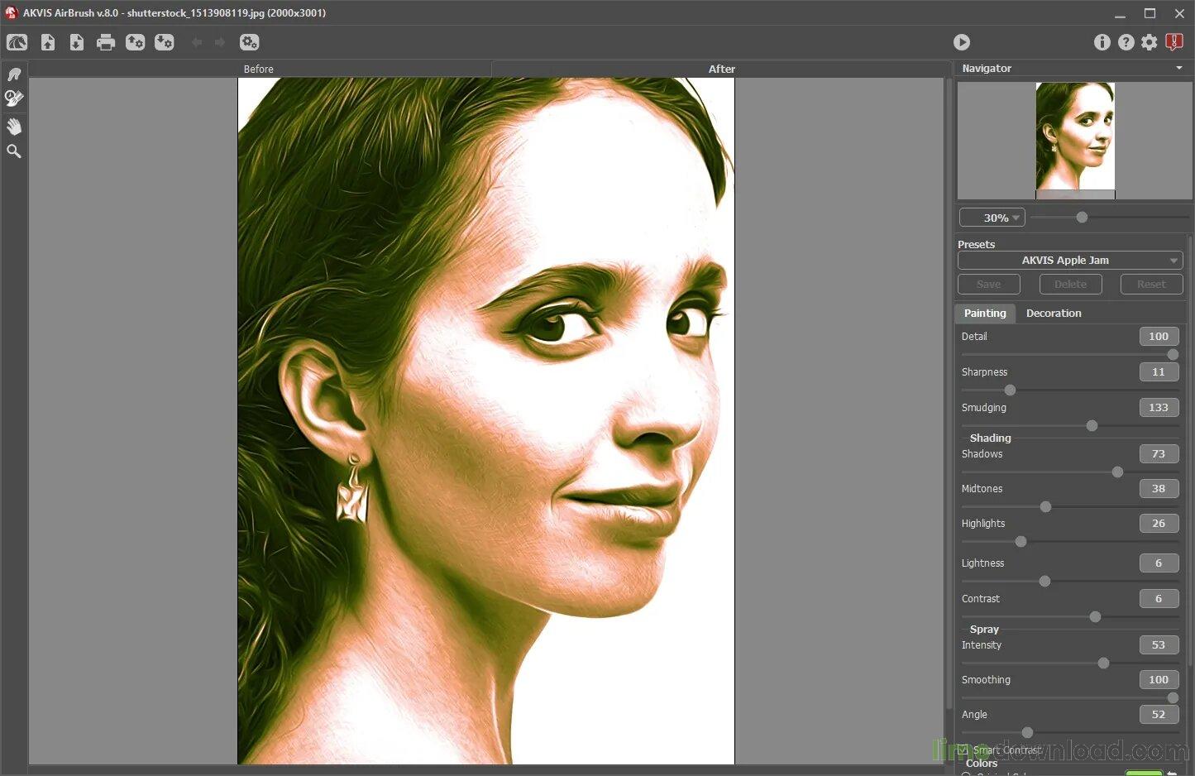Save the current settings as a preset
1195x776 pixels.
(988, 284)
